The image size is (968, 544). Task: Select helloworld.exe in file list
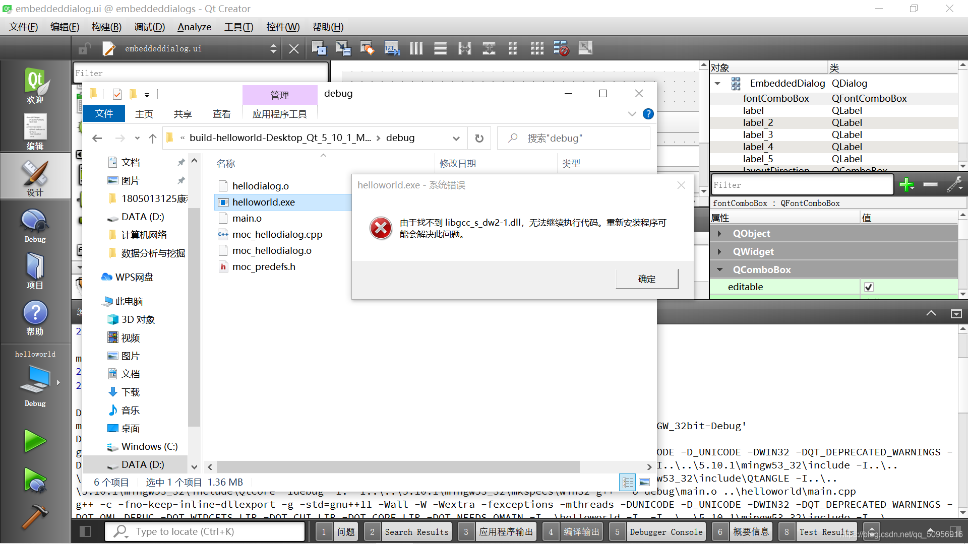(x=264, y=202)
